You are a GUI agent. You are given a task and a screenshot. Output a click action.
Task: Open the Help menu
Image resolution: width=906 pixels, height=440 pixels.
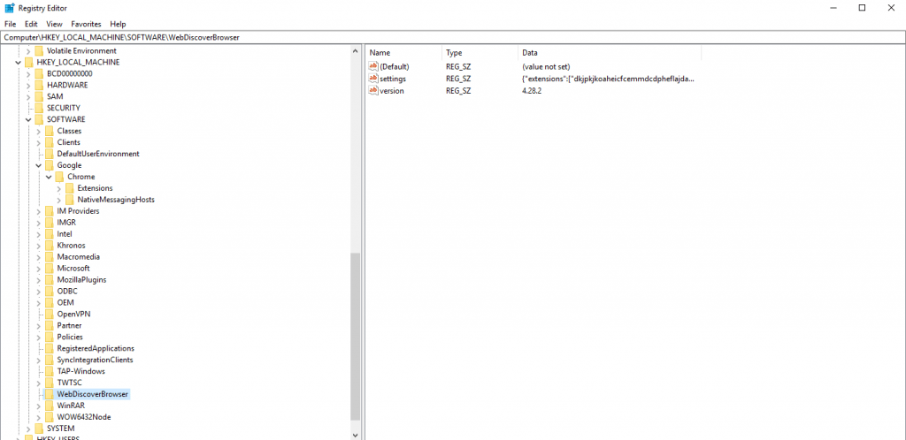pyautogui.click(x=118, y=24)
